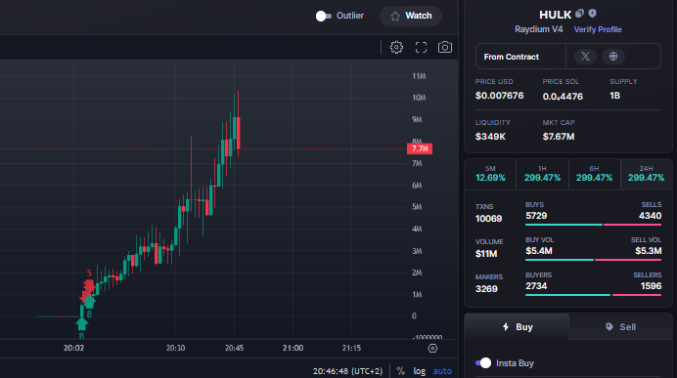Add HULK to Watch list
The image size is (677, 378).
pos(411,16)
